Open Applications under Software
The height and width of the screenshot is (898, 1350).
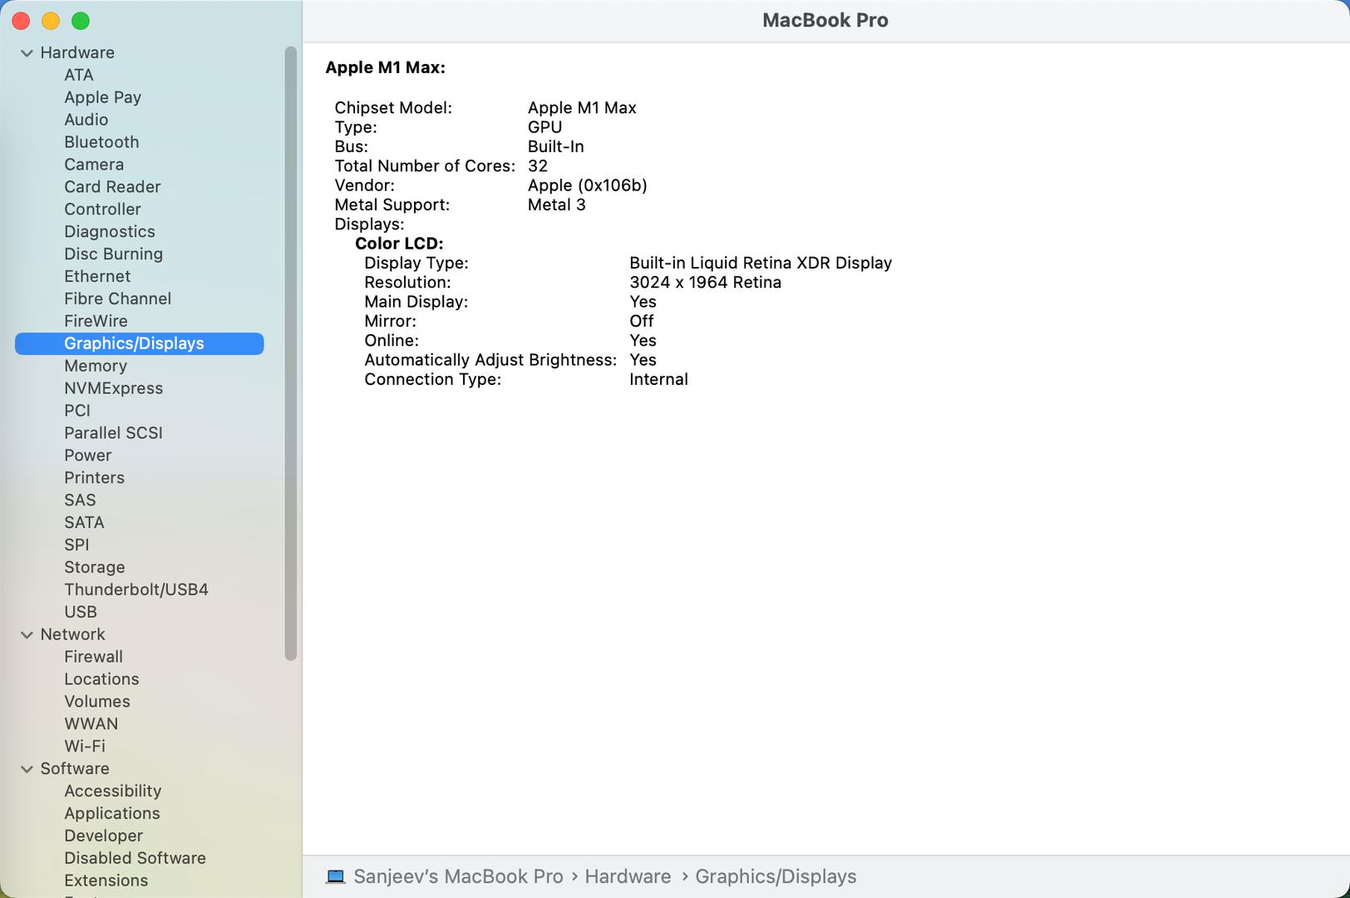click(112, 815)
